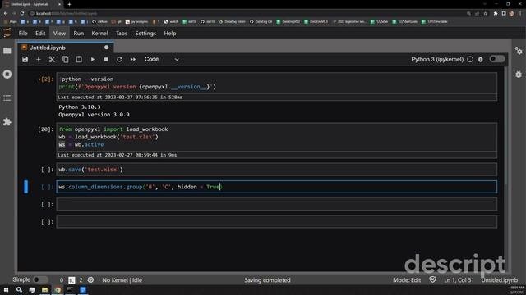
Task: Open Chrome three-dot menu
Action: pyautogui.click(x=520, y=13)
